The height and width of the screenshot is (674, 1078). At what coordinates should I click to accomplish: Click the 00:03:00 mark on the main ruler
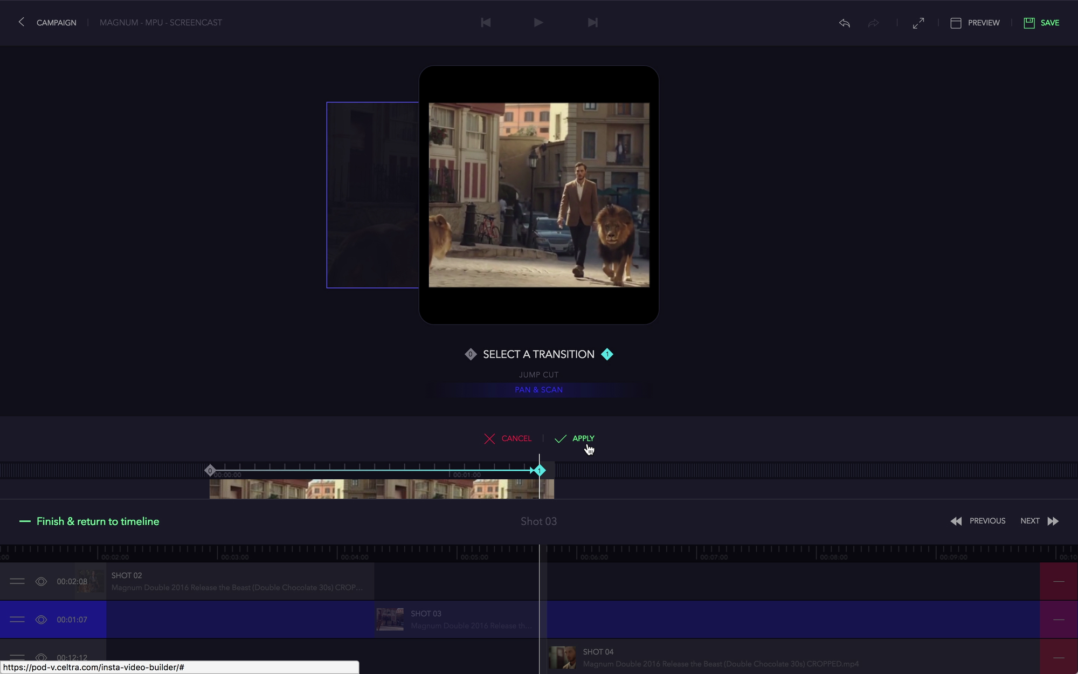pyautogui.click(x=234, y=557)
